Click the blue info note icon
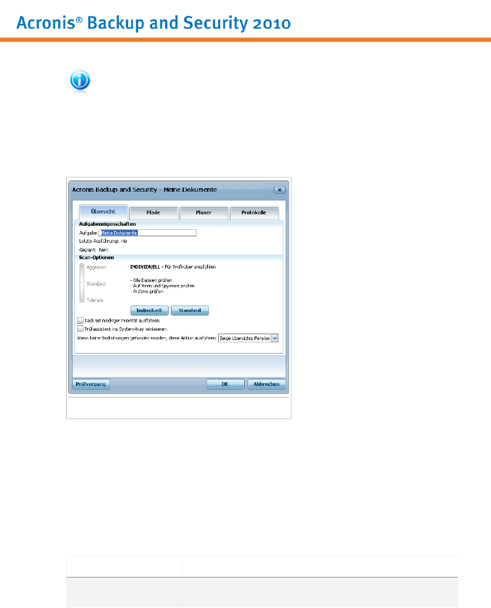This screenshot has height=608, width=491. (x=80, y=80)
